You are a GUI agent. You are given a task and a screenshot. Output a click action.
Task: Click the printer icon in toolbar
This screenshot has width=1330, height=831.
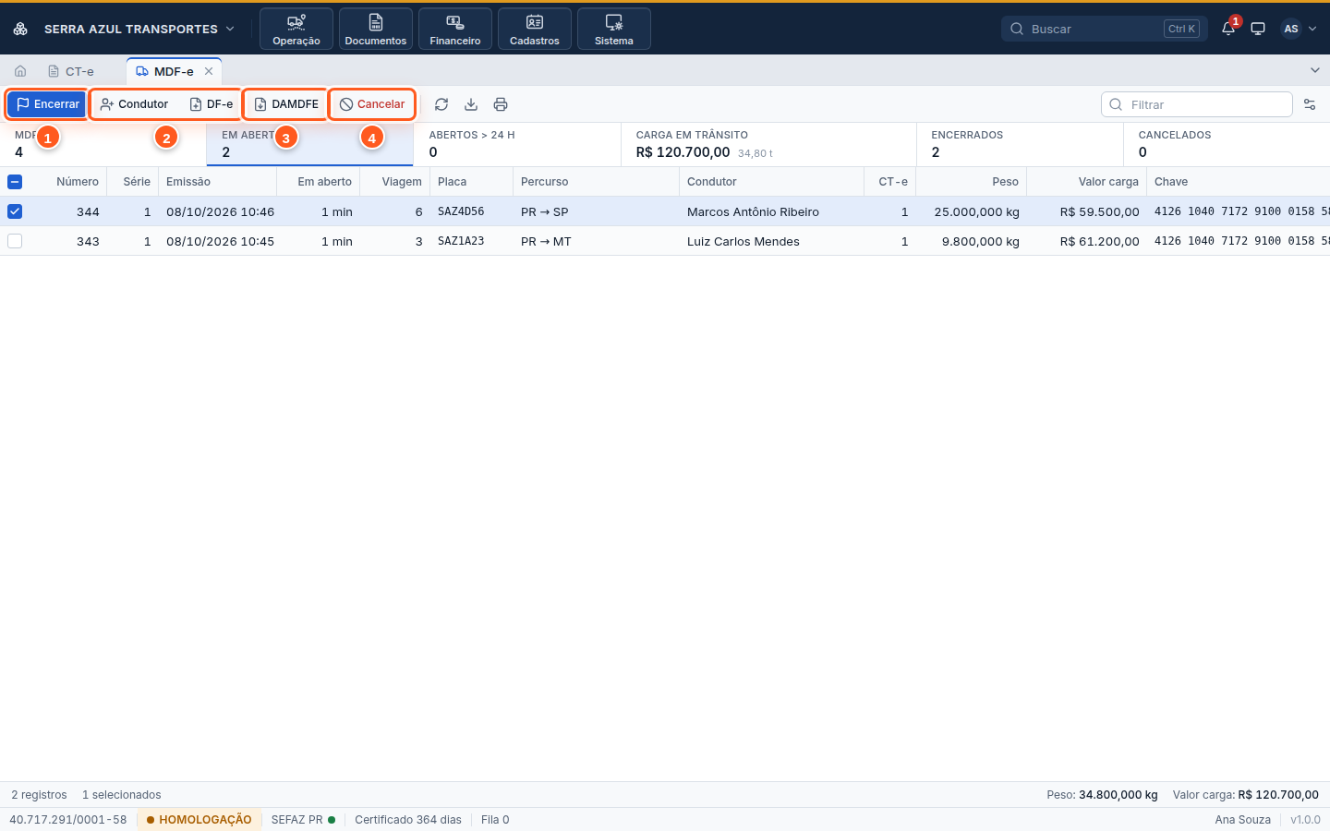coord(501,104)
